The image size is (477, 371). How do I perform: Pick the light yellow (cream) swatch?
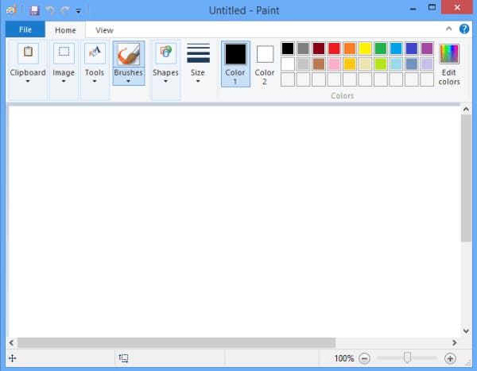pyautogui.click(x=365, y=64)
